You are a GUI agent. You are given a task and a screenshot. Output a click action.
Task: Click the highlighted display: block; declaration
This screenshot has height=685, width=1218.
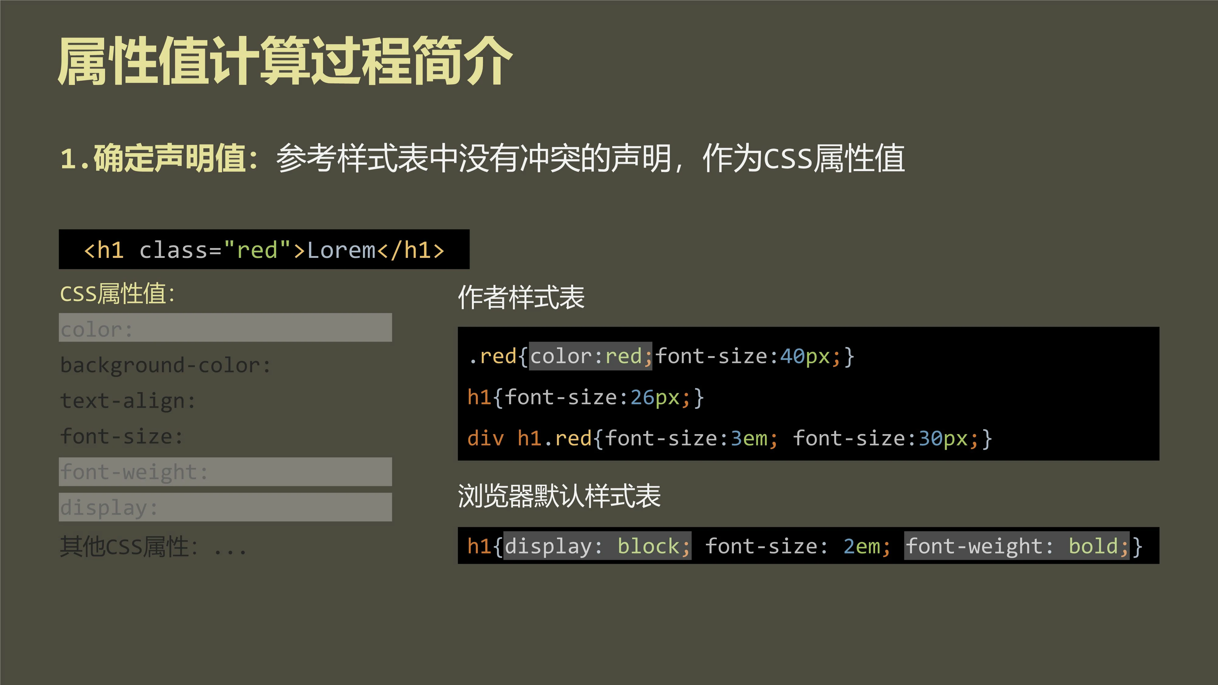click(597, 546)
